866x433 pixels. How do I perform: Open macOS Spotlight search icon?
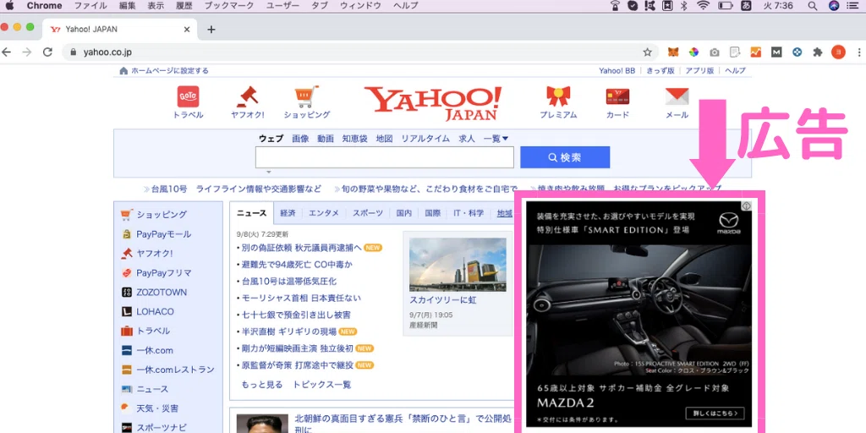[x=813, y=6]
